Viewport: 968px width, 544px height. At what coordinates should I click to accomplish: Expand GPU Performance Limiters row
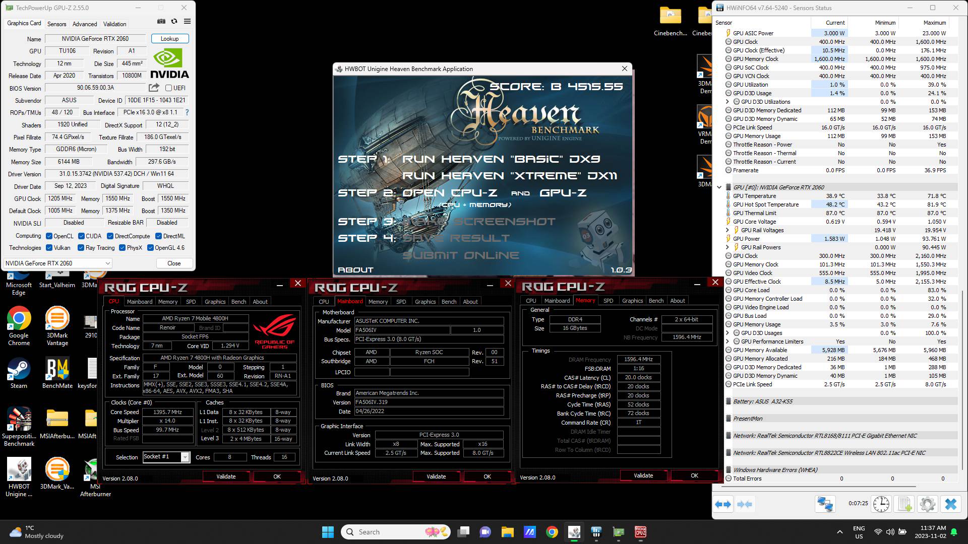coord(727,342)
